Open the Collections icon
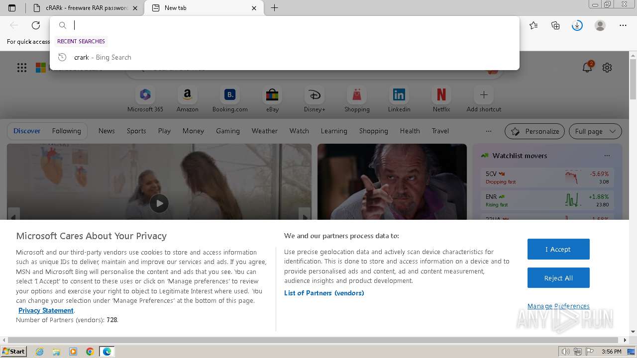 (555, 25)
